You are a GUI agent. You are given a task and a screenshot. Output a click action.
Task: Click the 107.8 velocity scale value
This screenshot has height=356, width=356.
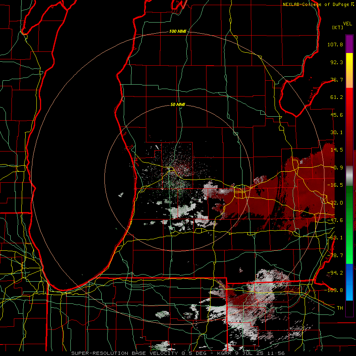pos(335,44)
